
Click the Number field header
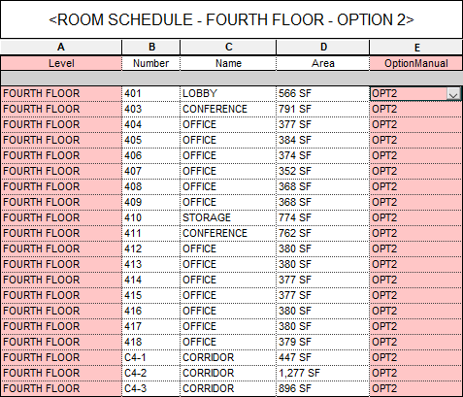[x=151, y=63]
